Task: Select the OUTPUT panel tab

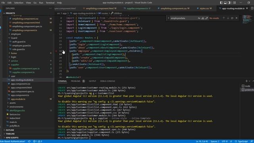Action: point(92,81)
